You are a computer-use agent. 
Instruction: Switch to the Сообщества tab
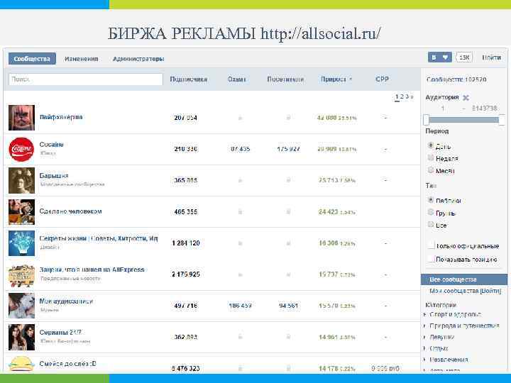click(32, 59)
